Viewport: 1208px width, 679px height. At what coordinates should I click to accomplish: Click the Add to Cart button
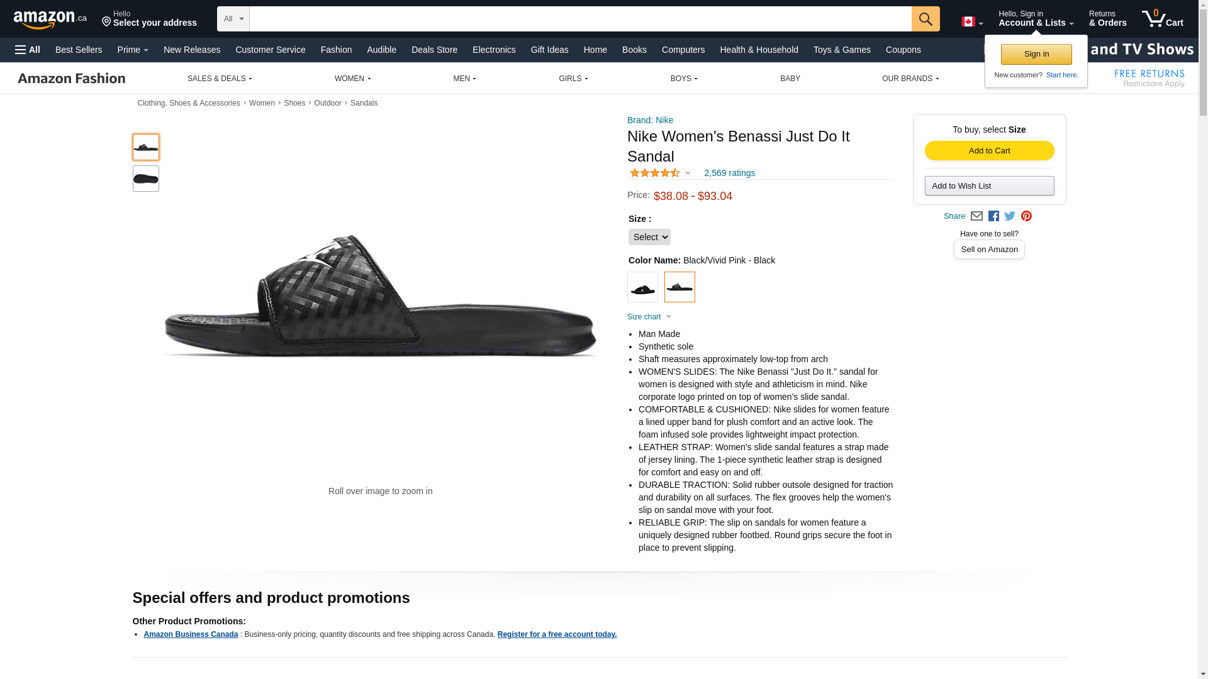point(989,151)
